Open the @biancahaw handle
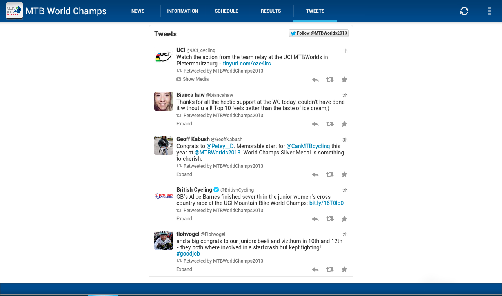The image size is (502, 296). pos(220,95)
